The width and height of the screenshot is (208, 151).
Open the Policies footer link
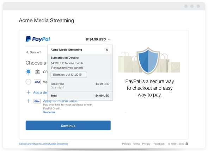[126, 144]
